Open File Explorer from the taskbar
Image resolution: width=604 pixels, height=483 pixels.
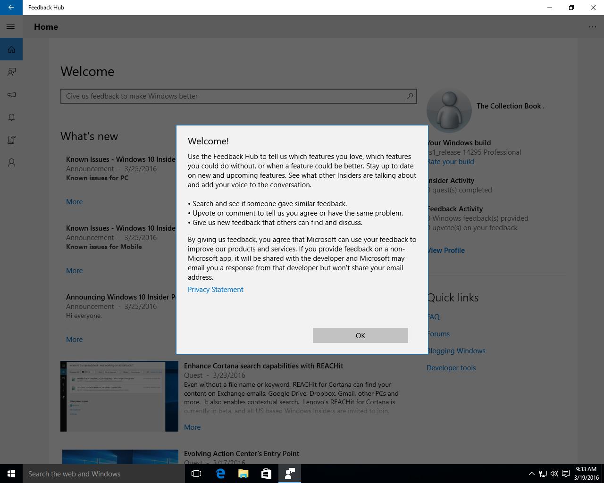click(243, 474)
